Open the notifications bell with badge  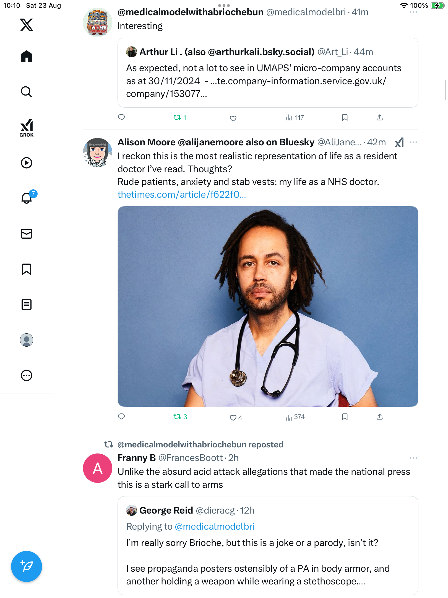click(x=27, y=198)
